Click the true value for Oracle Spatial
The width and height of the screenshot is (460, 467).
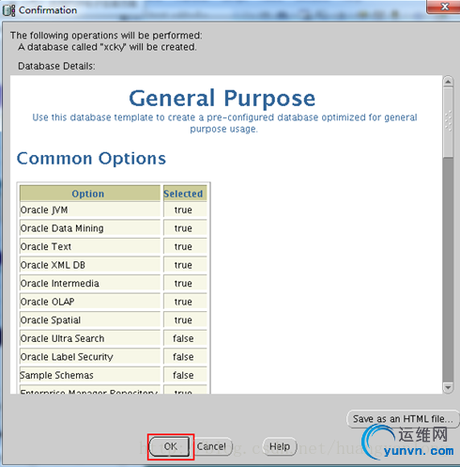[183, 320]
